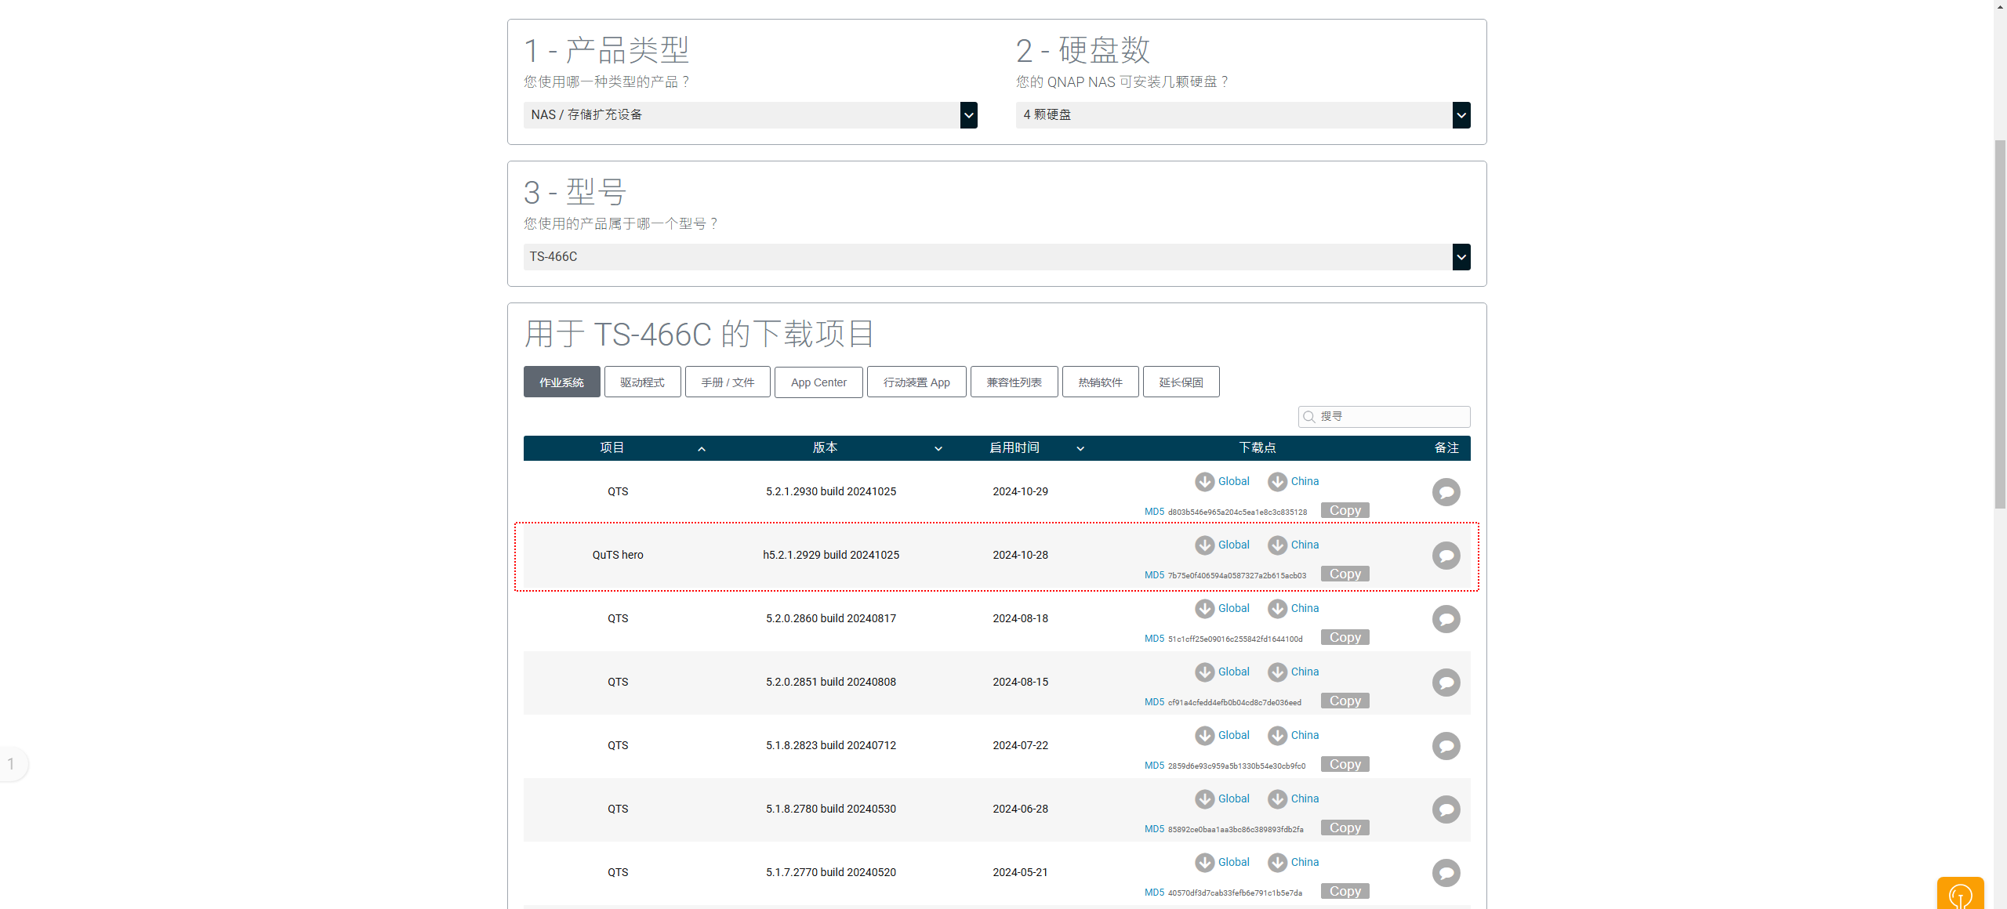
Task: Open the 手册 / 文件 tab
Action: coord(728,382)
